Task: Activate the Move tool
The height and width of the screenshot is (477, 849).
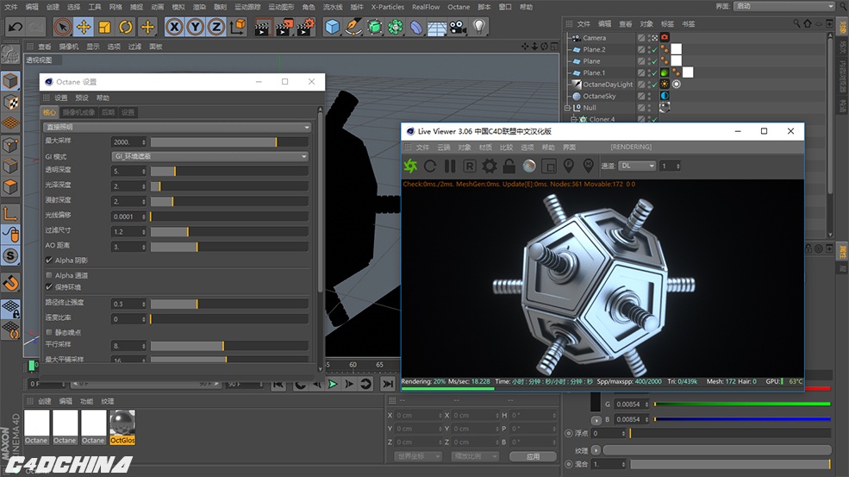Action: point(84,27)
